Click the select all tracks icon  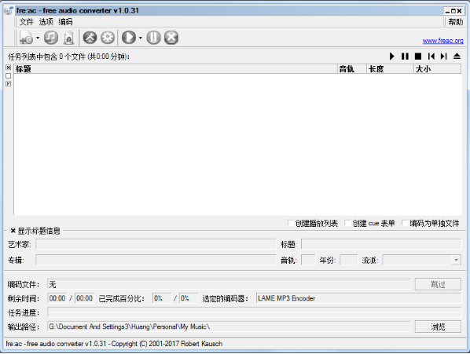(x=9, y=68)
